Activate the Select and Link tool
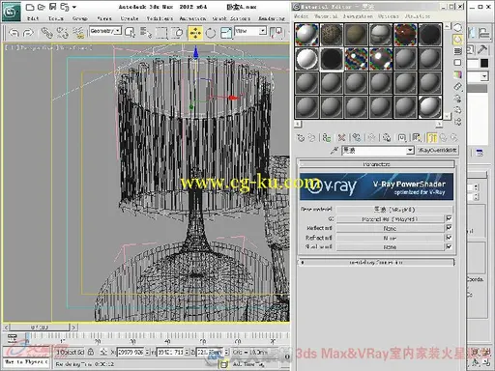Viewport: 495px width, 371px height. 47,33
